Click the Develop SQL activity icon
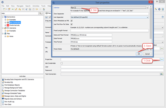The width and height of the screenshot is (166, 108). 3,82
